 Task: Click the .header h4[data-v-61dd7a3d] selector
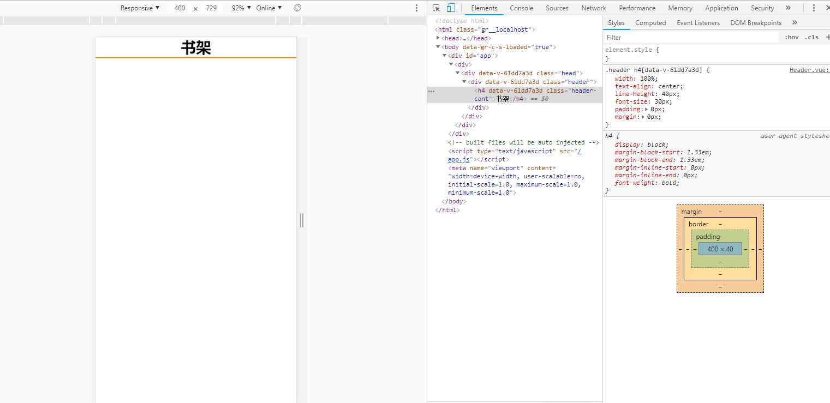[x=653, y=70]
